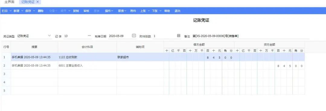
Task: Click the calendar icon beside 制单日期
Action: click(x=134, y=36)
